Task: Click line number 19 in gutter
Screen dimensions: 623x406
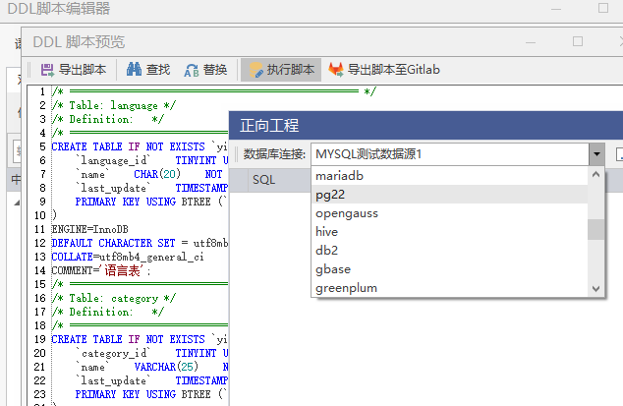Action: coord(39,339)
